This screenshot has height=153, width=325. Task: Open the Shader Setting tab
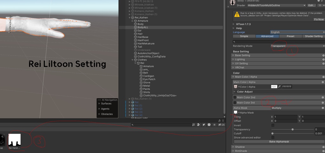point(314,36)
